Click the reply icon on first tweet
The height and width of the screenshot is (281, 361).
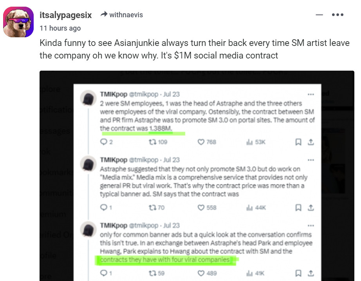104,142
